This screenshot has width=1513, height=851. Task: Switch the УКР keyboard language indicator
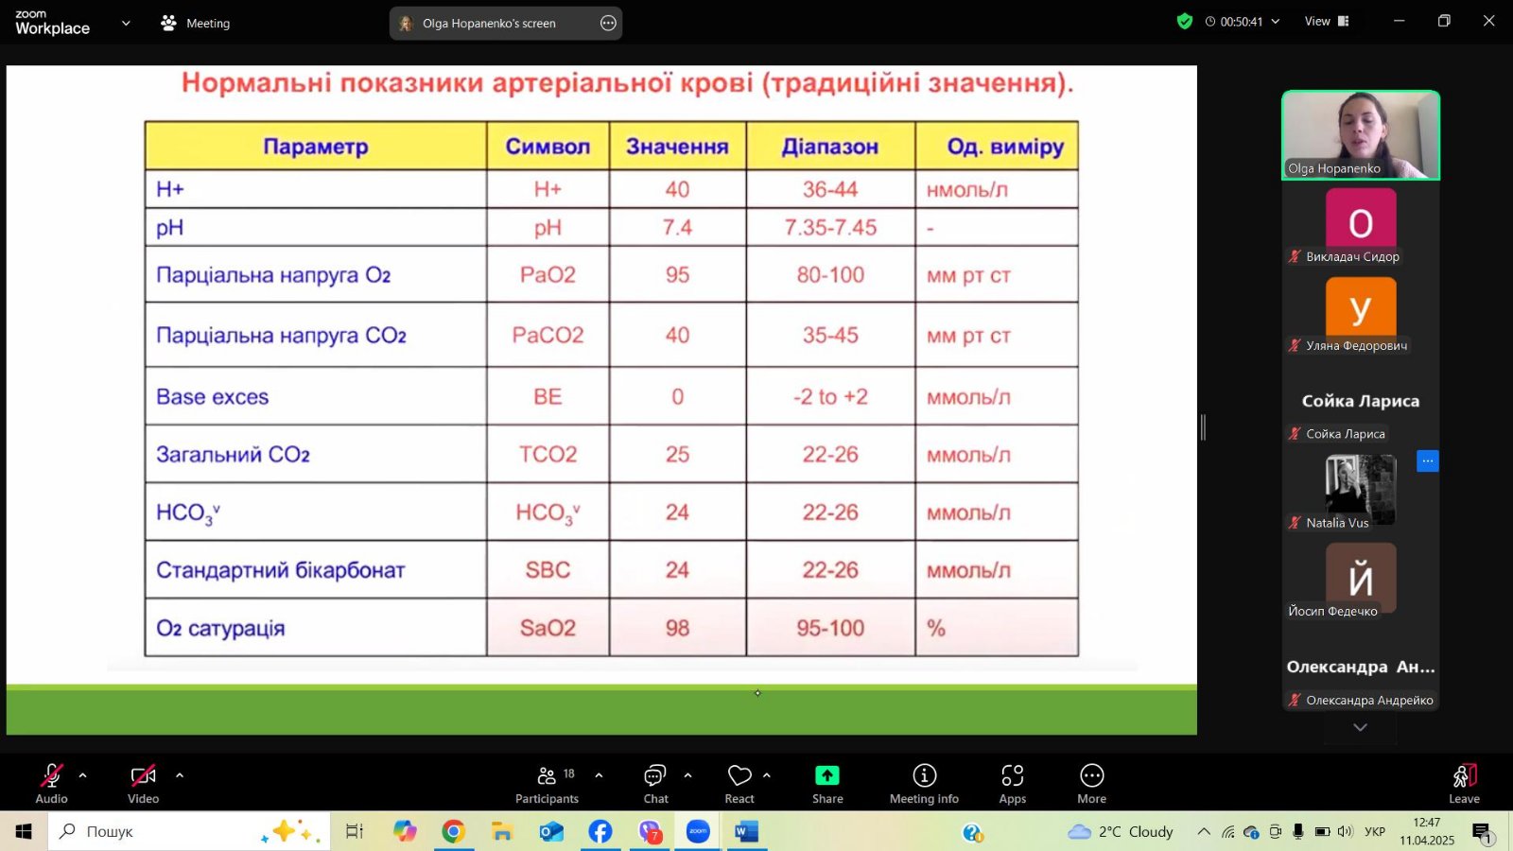point(1375,831)
